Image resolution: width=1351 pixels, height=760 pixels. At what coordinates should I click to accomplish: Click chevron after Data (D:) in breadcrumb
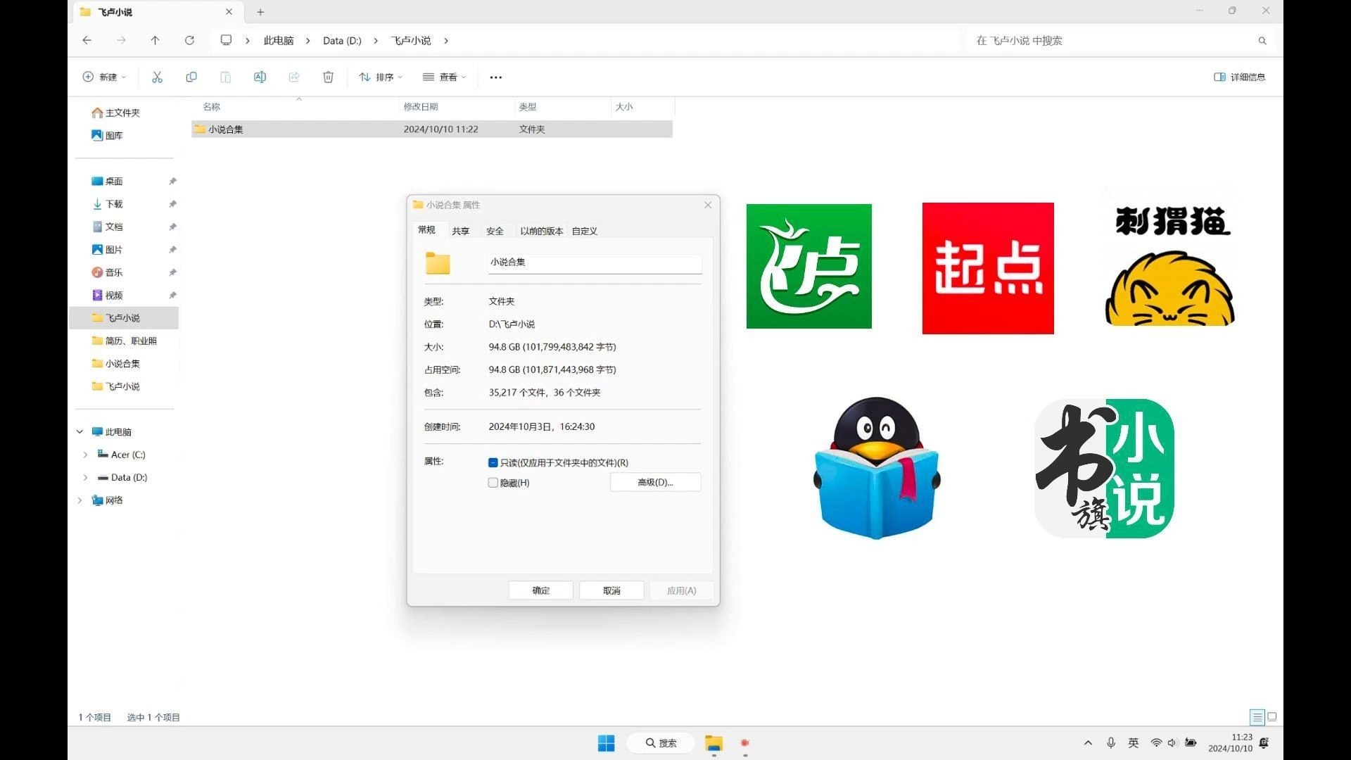pos(376,41)
